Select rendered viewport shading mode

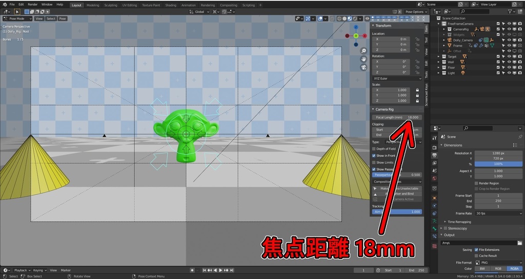pos(355,19)
